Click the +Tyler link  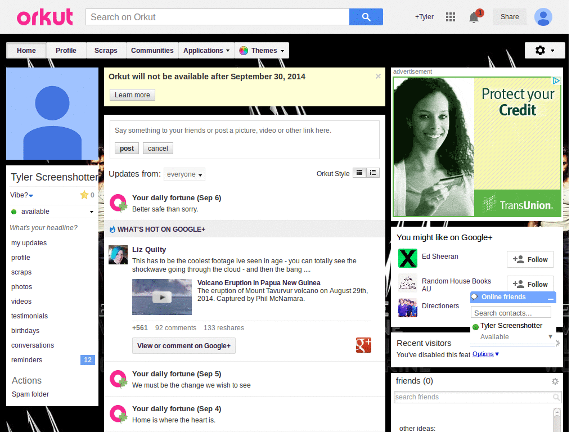(x=424, y=17)
